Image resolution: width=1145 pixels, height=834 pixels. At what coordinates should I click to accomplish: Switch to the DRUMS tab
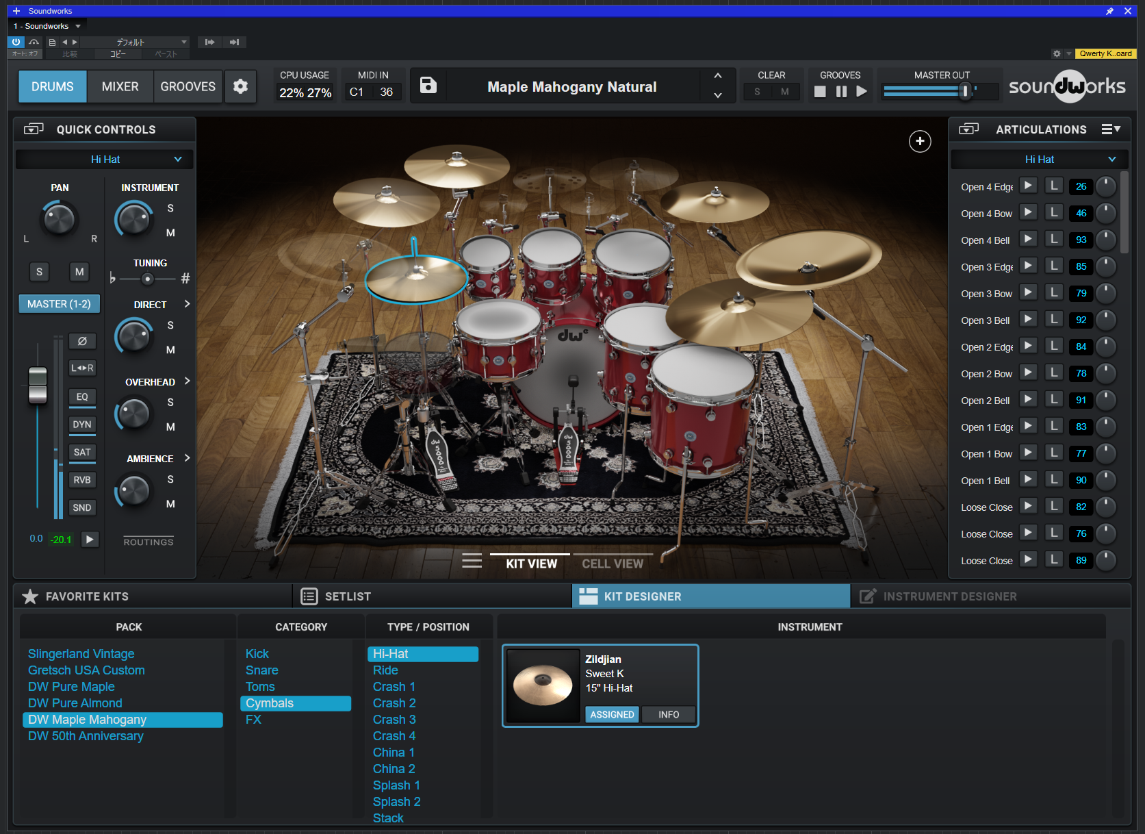click(x=53, y=86)
